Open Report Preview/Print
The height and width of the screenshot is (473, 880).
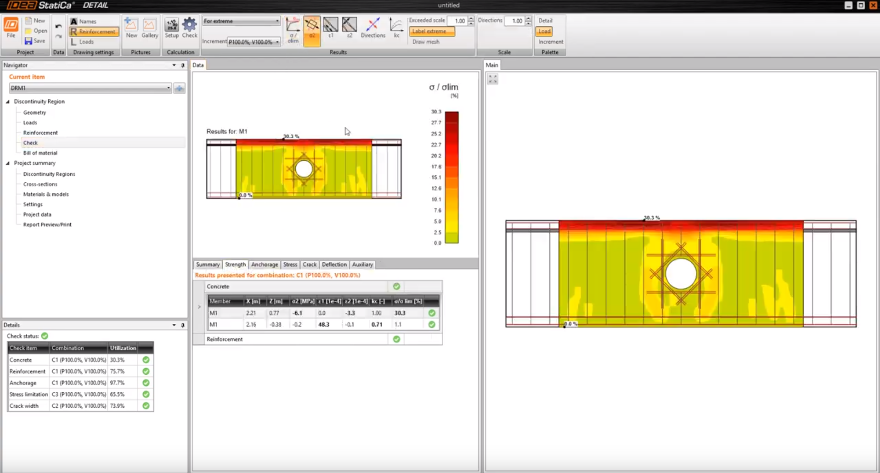pos(47,225)
